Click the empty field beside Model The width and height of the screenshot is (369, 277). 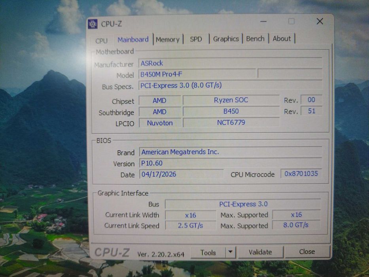[x=290, y=74]
